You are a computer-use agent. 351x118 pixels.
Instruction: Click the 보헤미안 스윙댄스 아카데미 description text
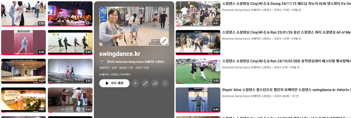(115, 74)
